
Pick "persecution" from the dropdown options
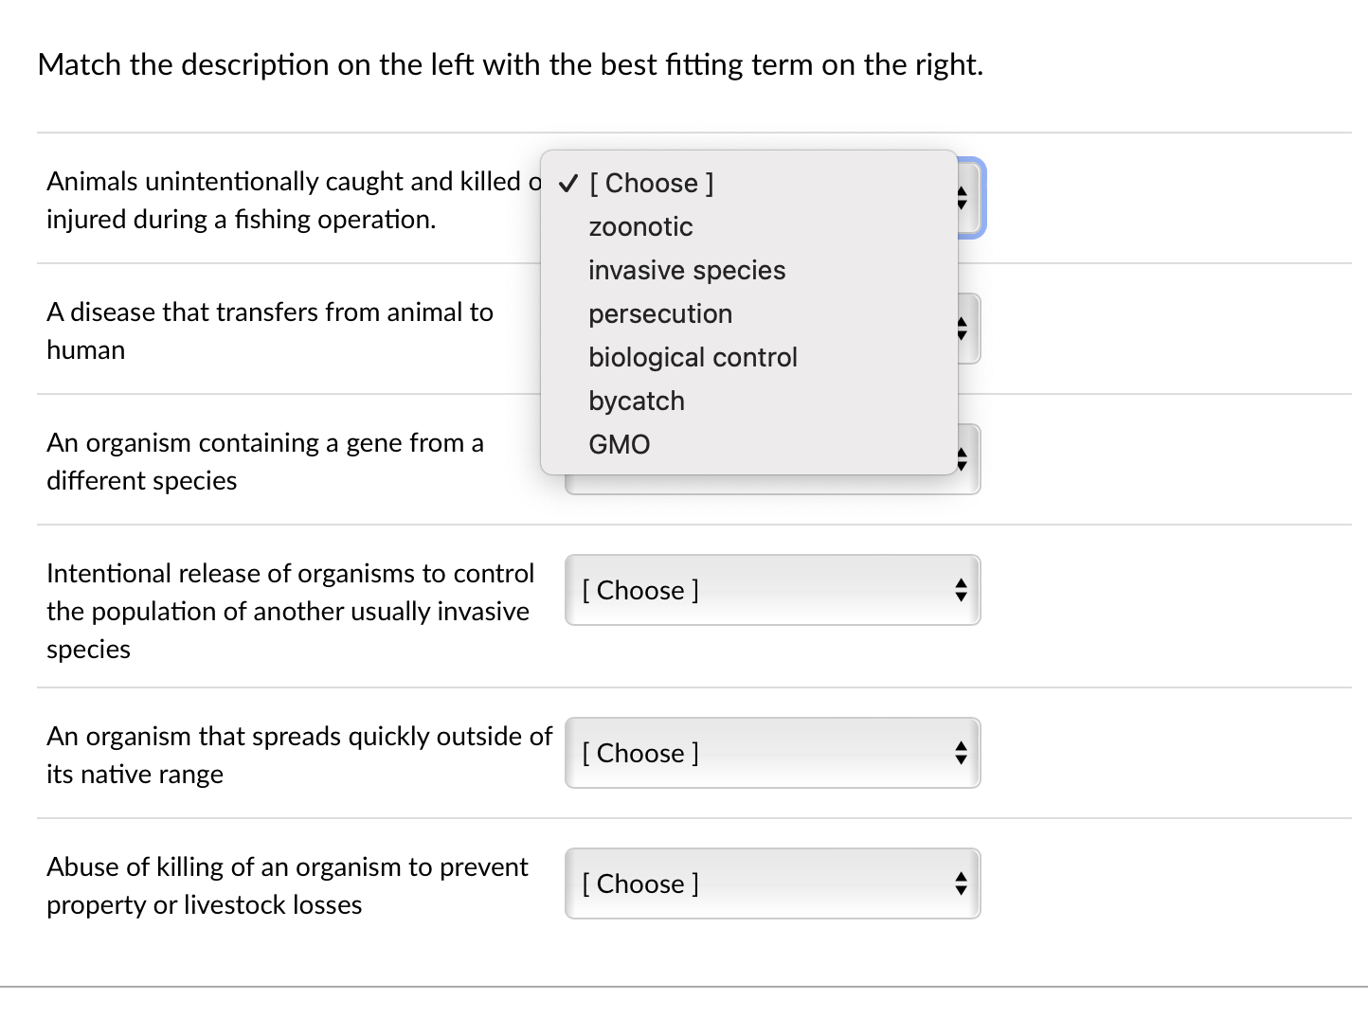coord(659,313)
